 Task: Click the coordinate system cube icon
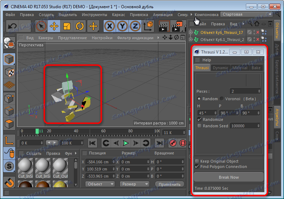coord(148,26)
